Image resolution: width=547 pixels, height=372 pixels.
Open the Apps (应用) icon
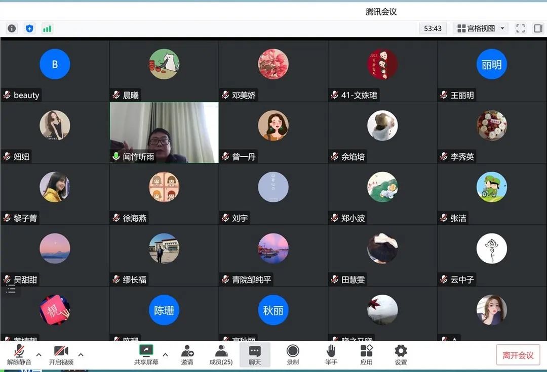(x=366, y=355)
